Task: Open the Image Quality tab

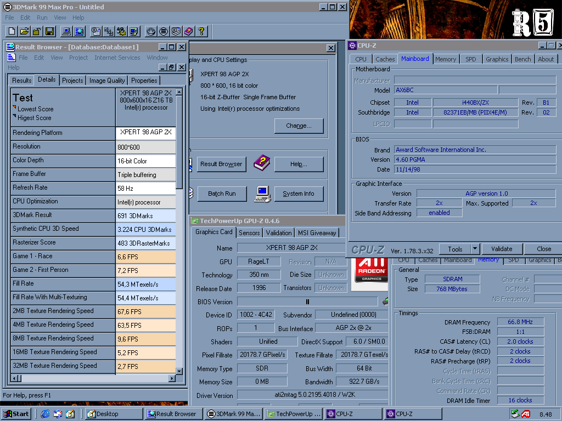Action: coord(107,81)
